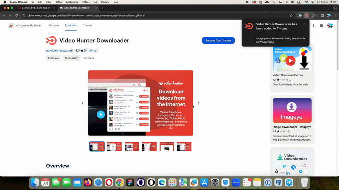Open Firefox from the dock

(88, 183)
